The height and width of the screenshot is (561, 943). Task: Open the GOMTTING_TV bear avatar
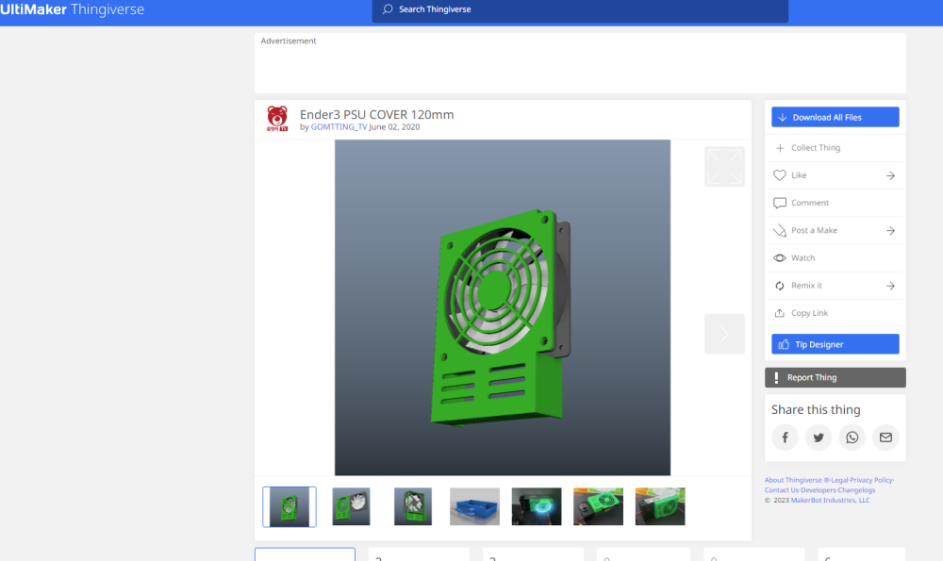277,119
